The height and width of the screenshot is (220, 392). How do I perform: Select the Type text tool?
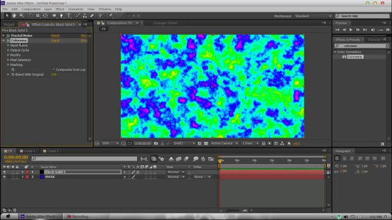[x=69, y=16]
